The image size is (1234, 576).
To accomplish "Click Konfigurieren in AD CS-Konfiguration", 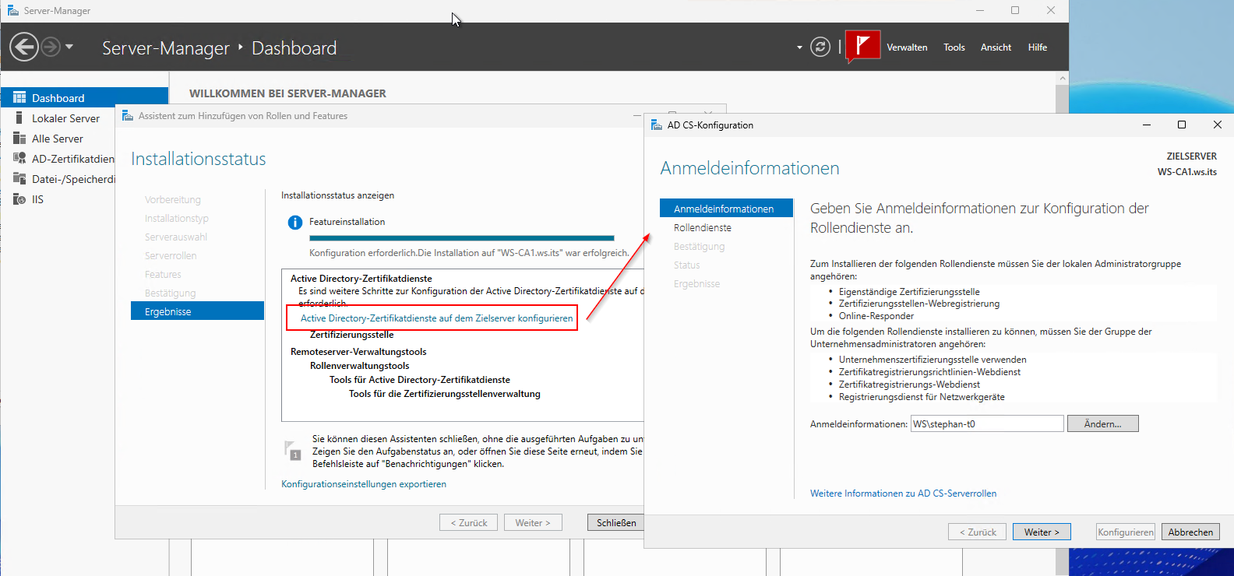I will tap(1126, 532).
